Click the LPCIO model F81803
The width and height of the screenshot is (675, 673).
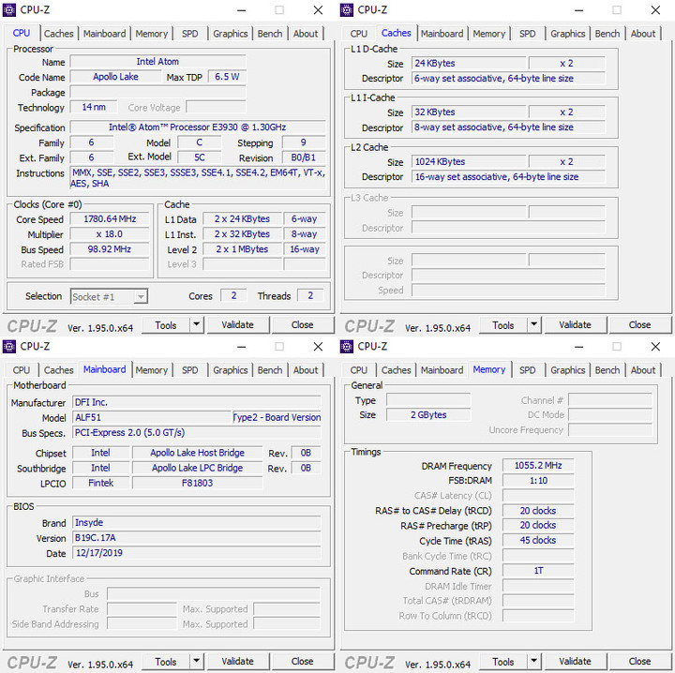(x=197, y=483)
